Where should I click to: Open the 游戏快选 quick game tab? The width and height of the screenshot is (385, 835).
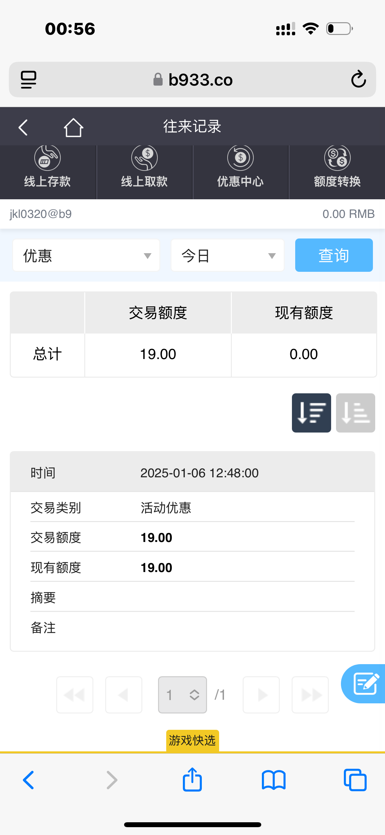[192, 740]
